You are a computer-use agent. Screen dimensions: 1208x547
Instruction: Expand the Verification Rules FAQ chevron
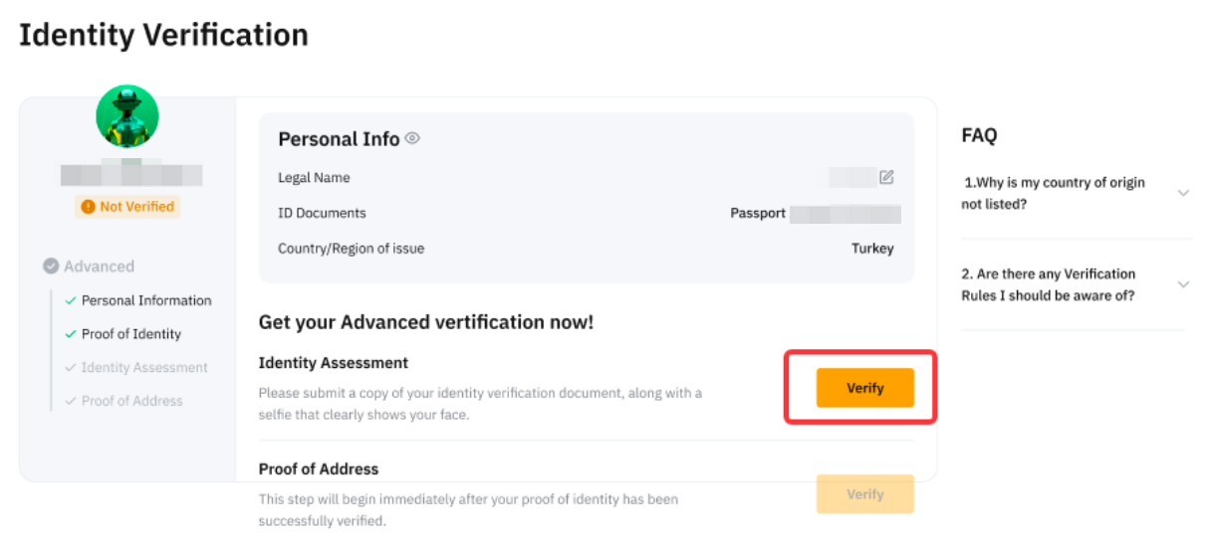point(1183,284)
